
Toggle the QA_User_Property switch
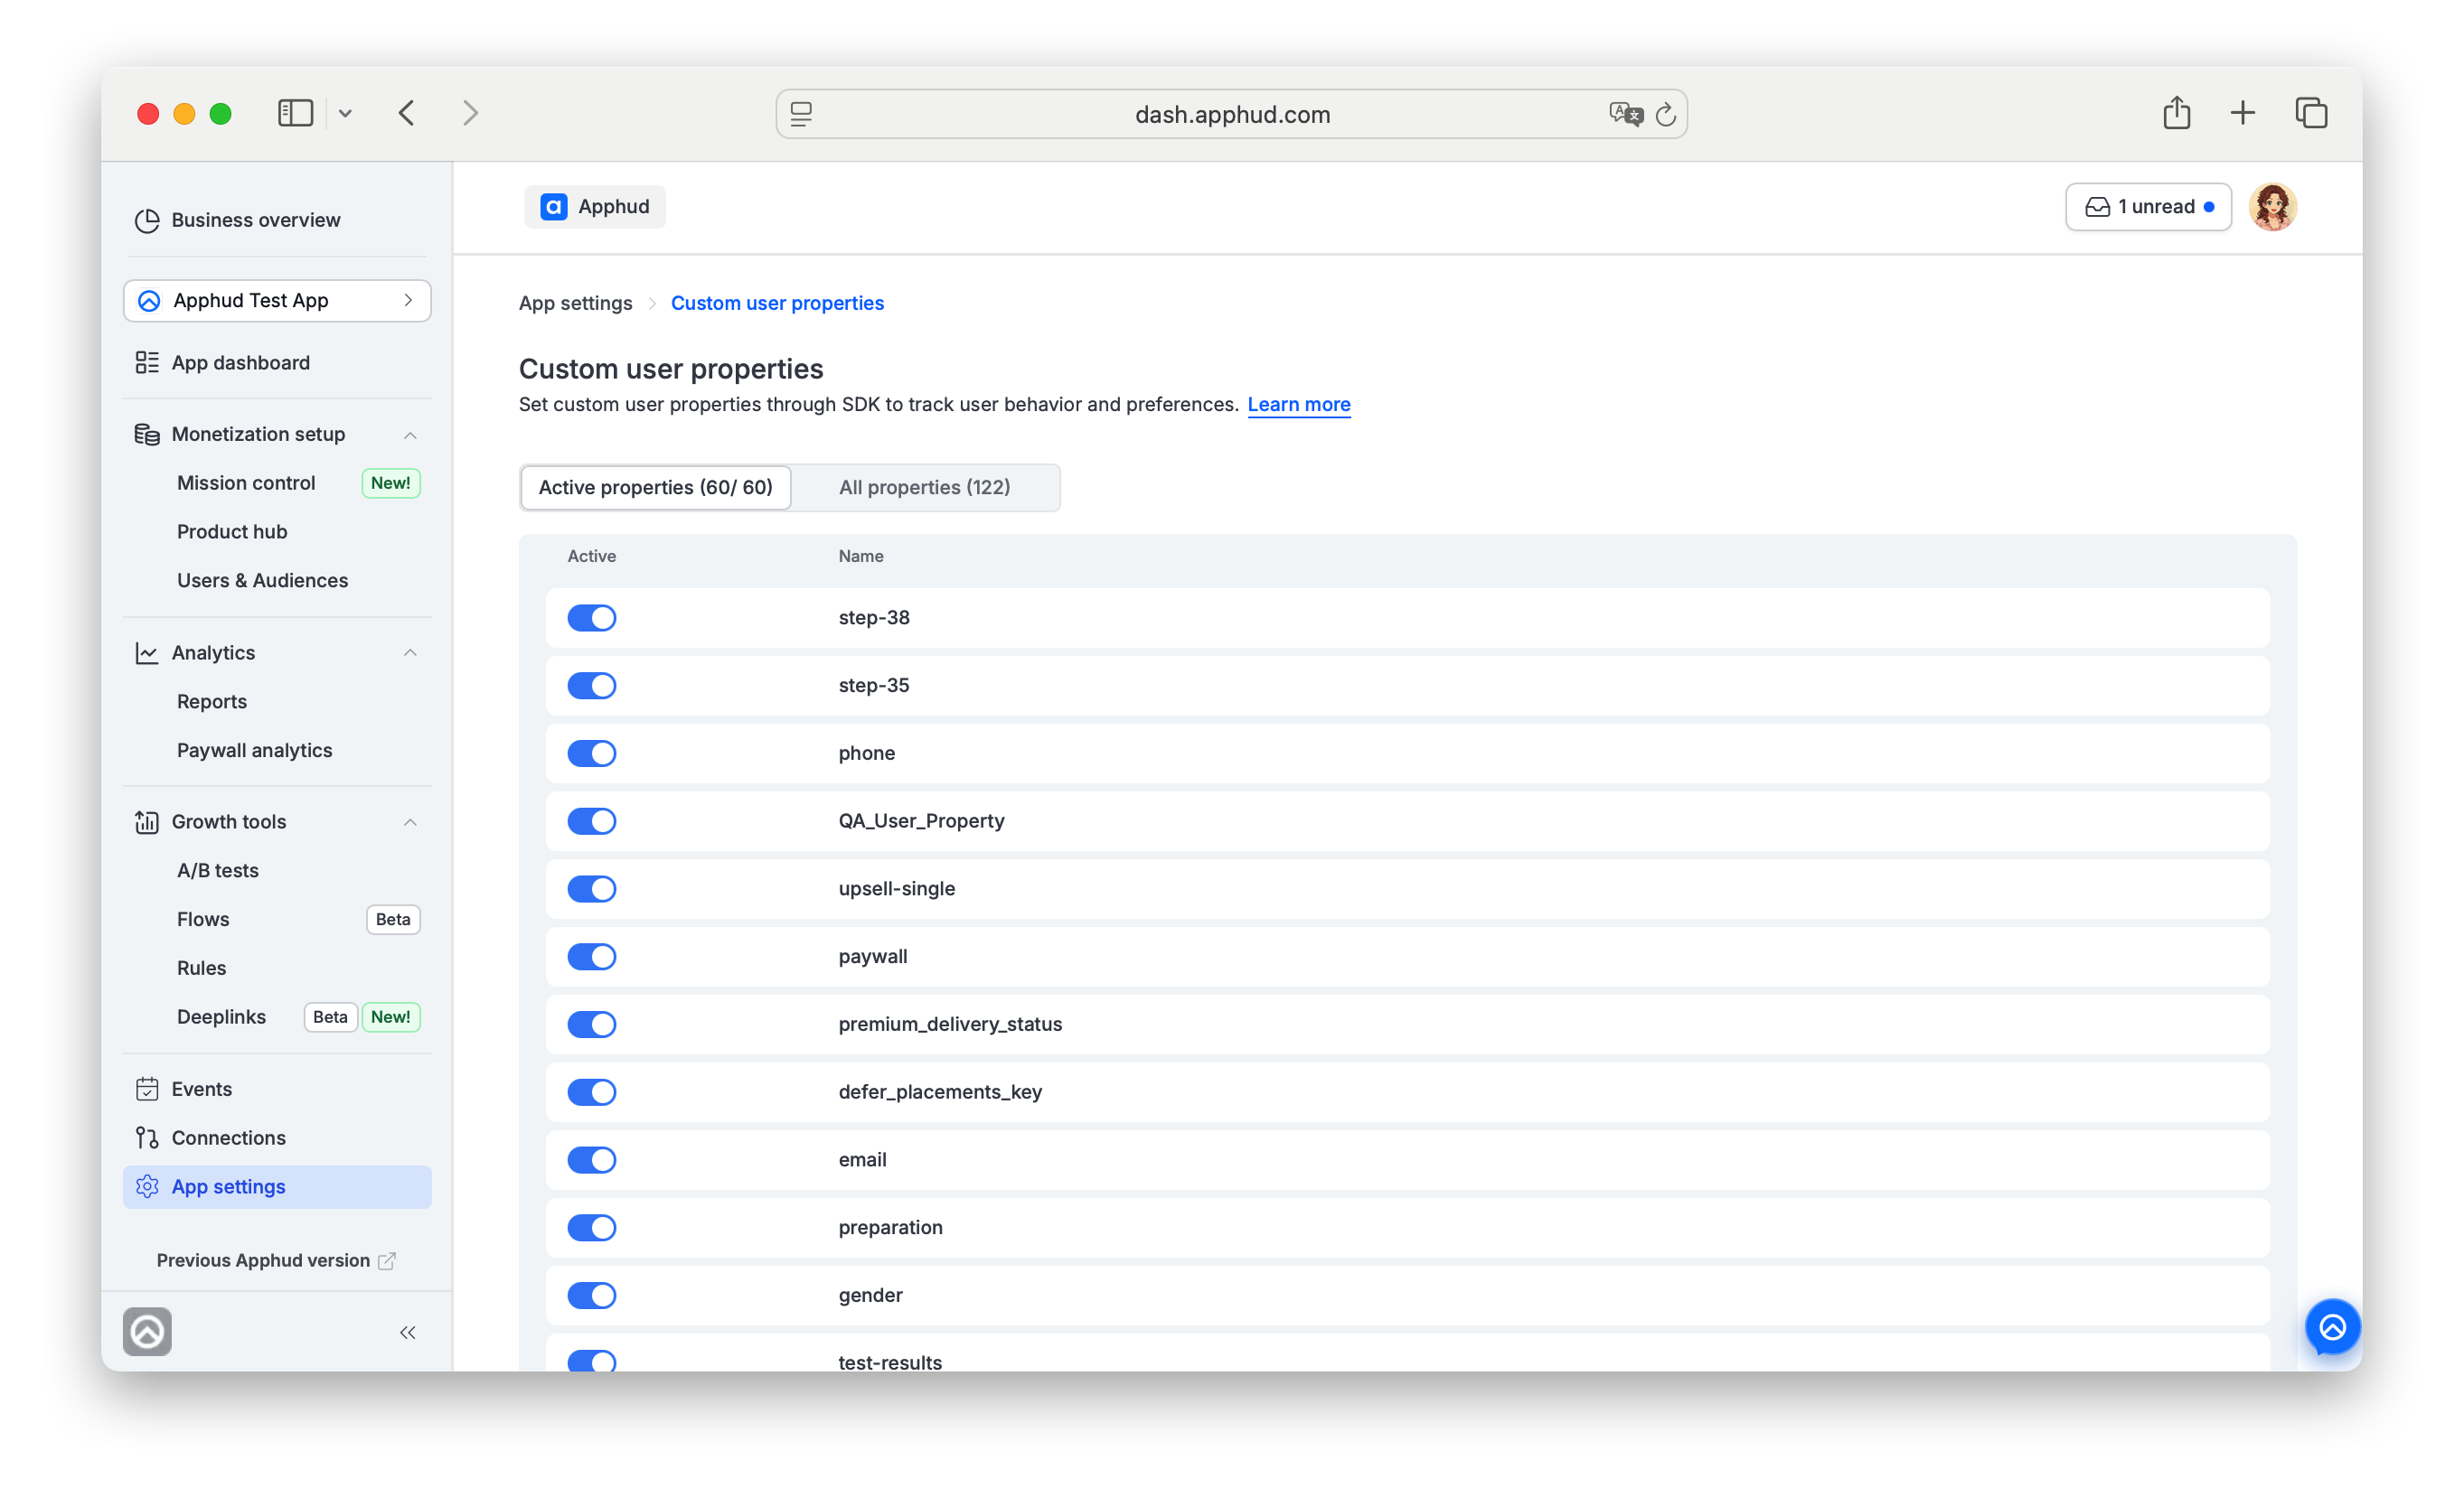pos(591,821)
